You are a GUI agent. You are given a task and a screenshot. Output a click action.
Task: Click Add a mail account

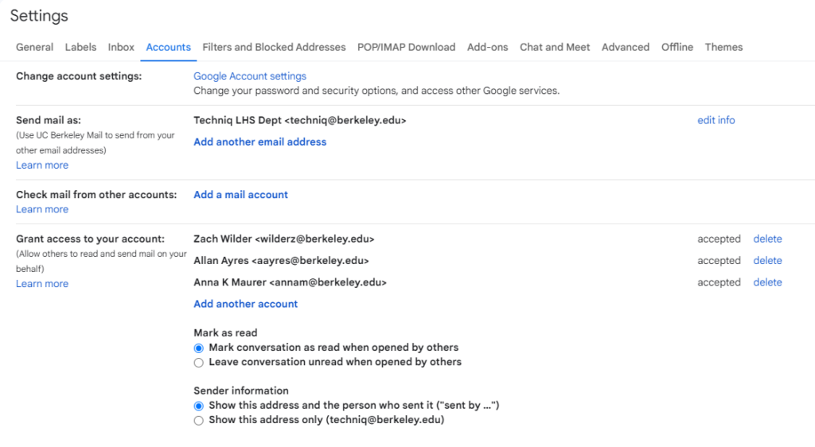click(x=240, y=194)
